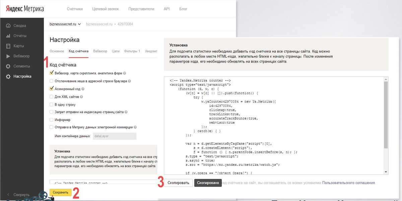
Task: Click the yellow Сохранить button
Action: pyautogui.click(x=61, y=192)
